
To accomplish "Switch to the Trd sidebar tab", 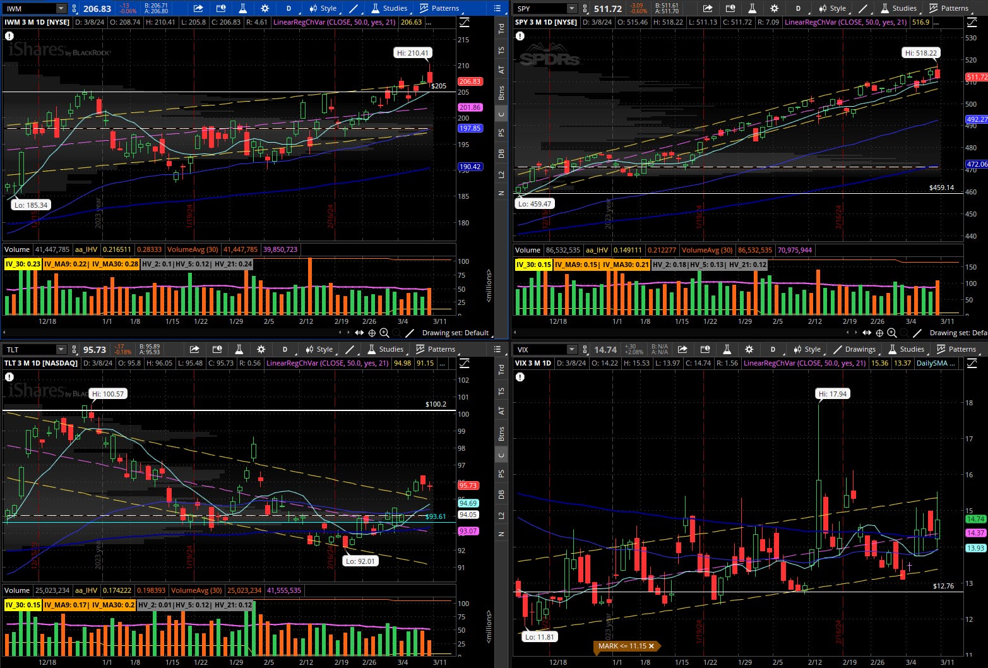I will (501, 28).
